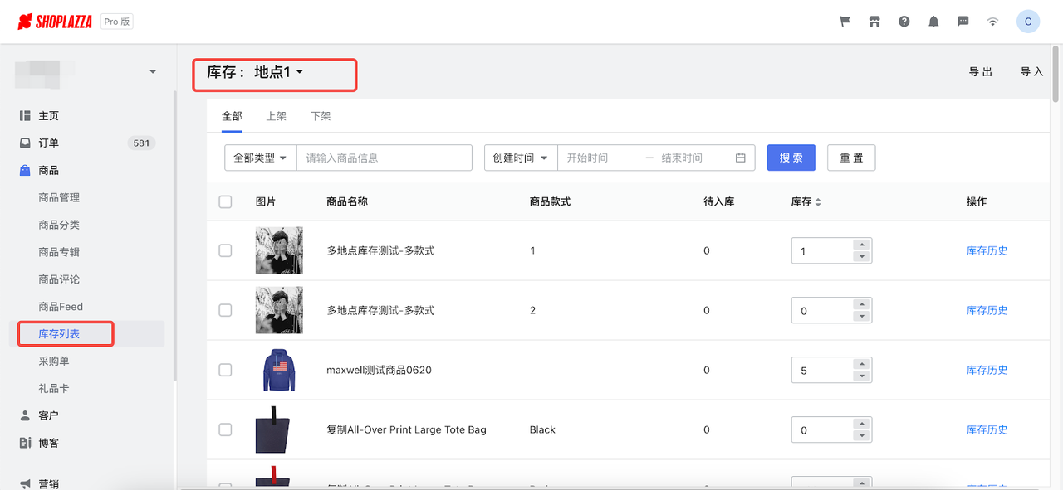Open the notifications bell icon
The image size is (1063, 490).
(933, 21)
